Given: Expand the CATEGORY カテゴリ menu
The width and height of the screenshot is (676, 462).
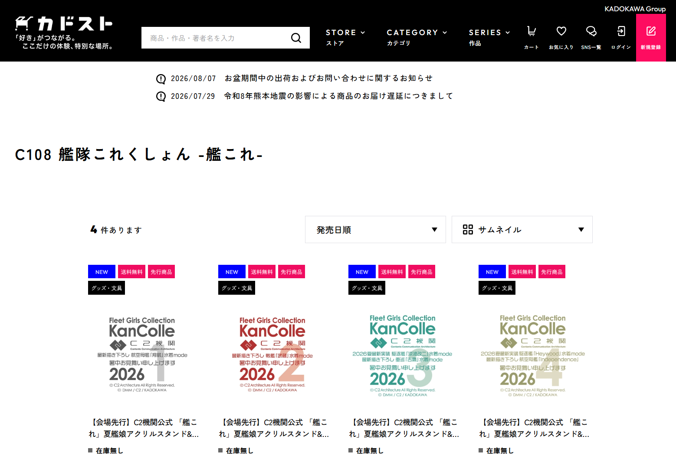Looking at the screenshot, I should [x=417, y=37].
